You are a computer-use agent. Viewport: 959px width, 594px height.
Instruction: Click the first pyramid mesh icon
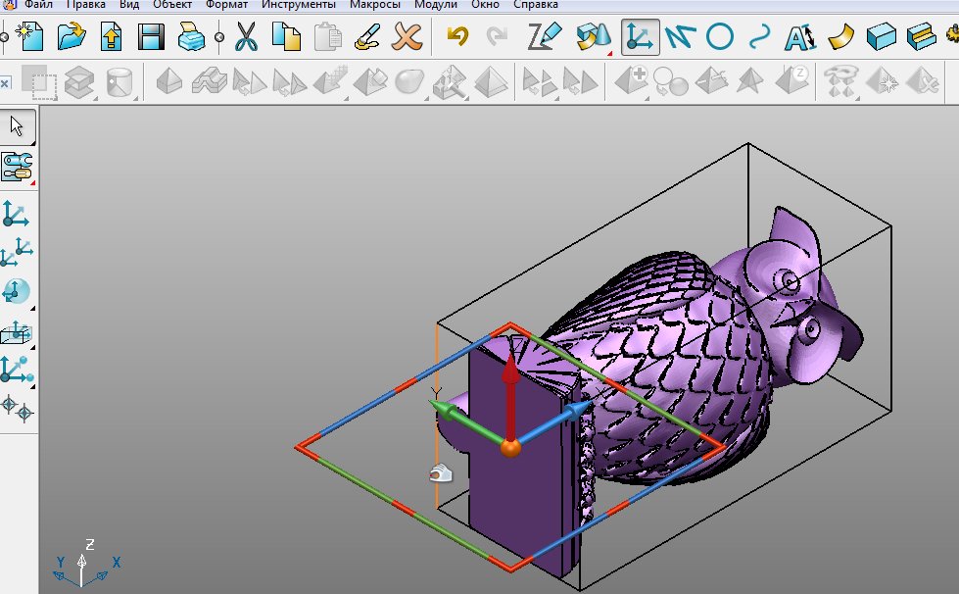pyautogui.click(x=168, y=81)
